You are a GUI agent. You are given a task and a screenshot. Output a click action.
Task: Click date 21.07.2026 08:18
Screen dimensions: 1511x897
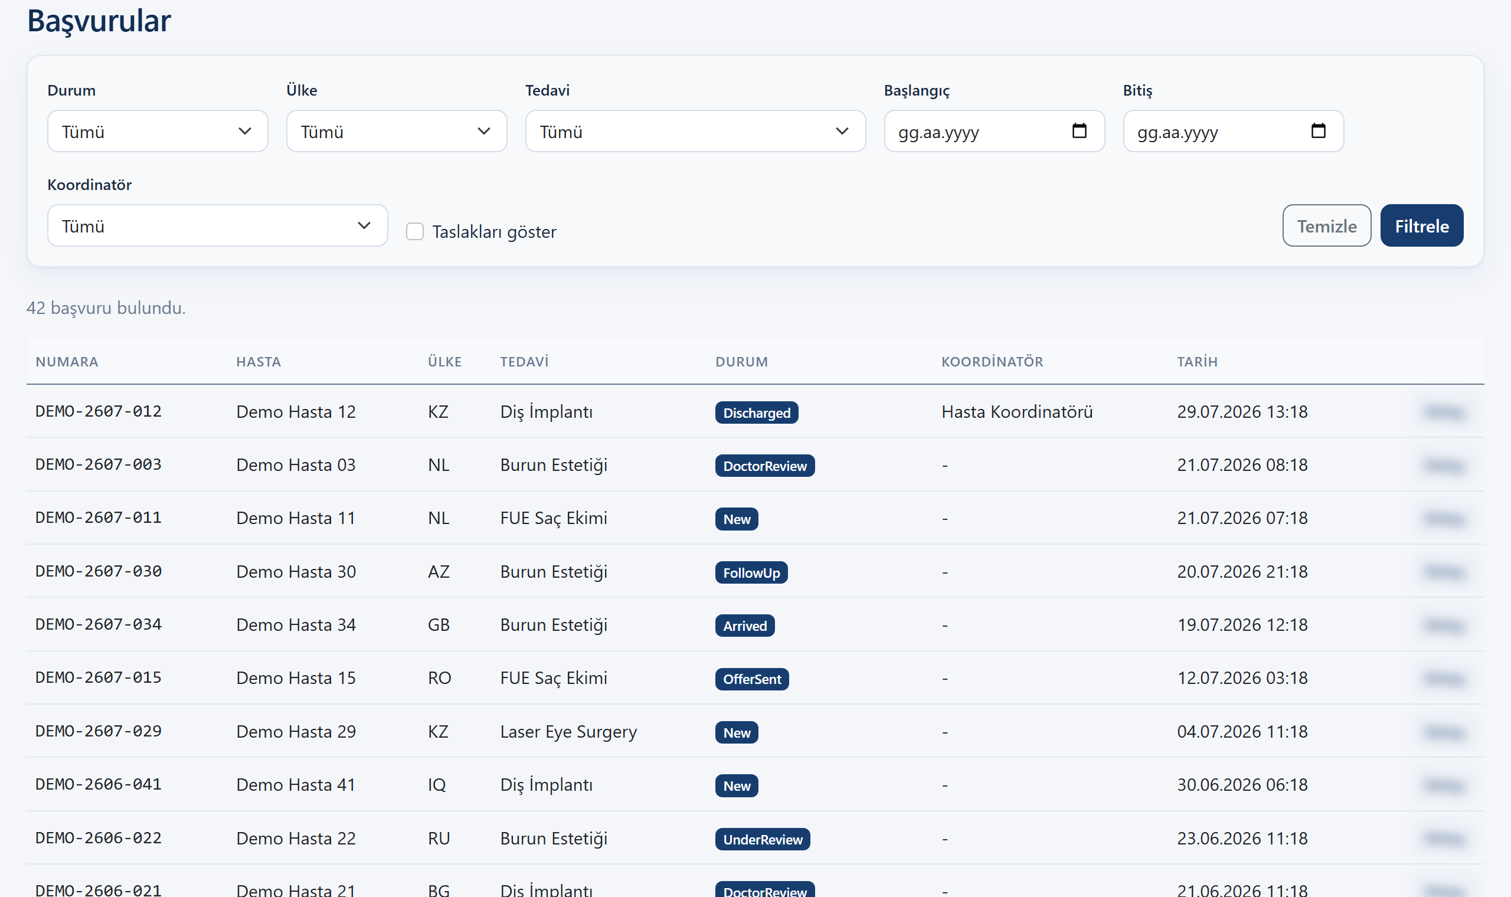coord(1242,465)
